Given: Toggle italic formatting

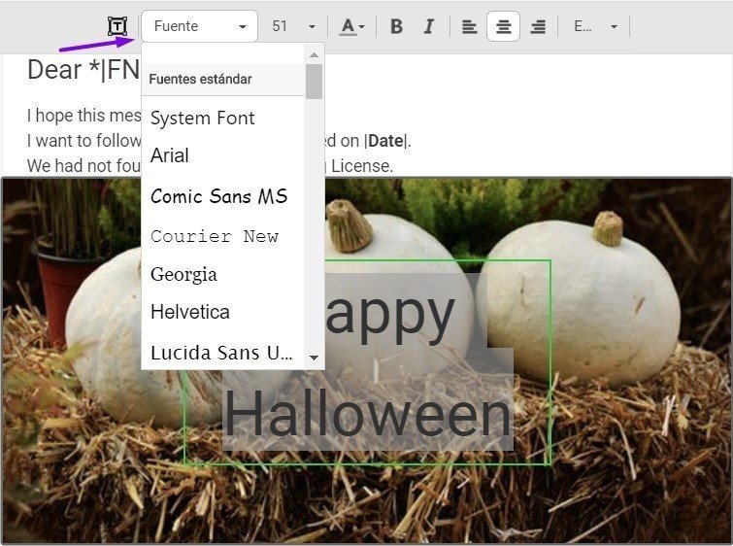Looking at the screenshot, I should [428, 26].
